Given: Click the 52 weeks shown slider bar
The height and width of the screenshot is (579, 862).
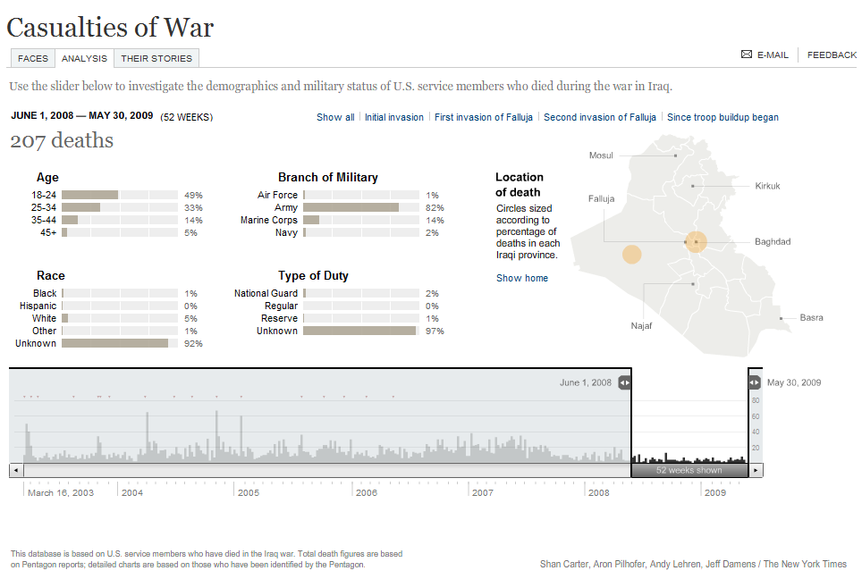Looking at the screenshot, I should point(689,470).
